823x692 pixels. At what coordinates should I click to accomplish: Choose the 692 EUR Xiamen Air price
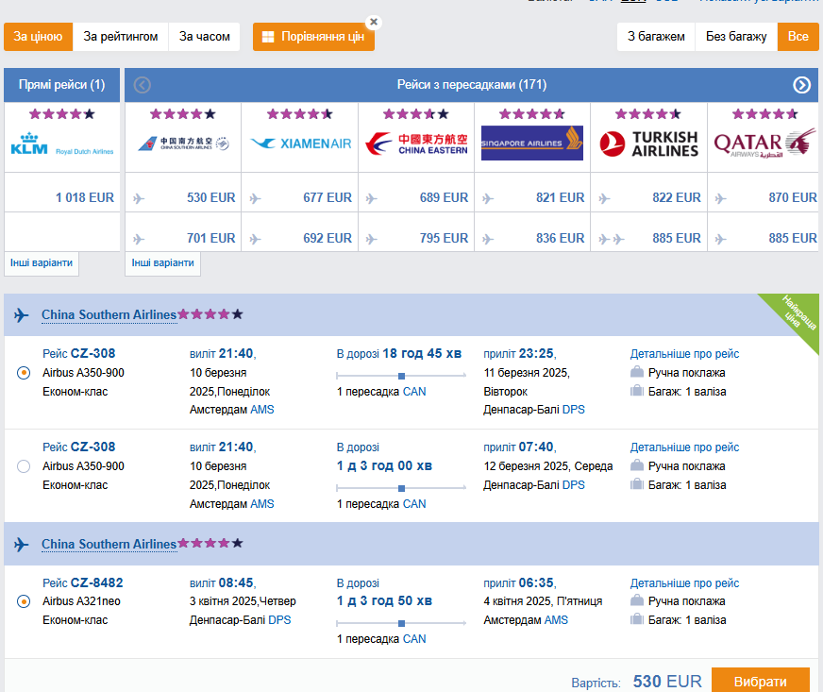[328, 238]
